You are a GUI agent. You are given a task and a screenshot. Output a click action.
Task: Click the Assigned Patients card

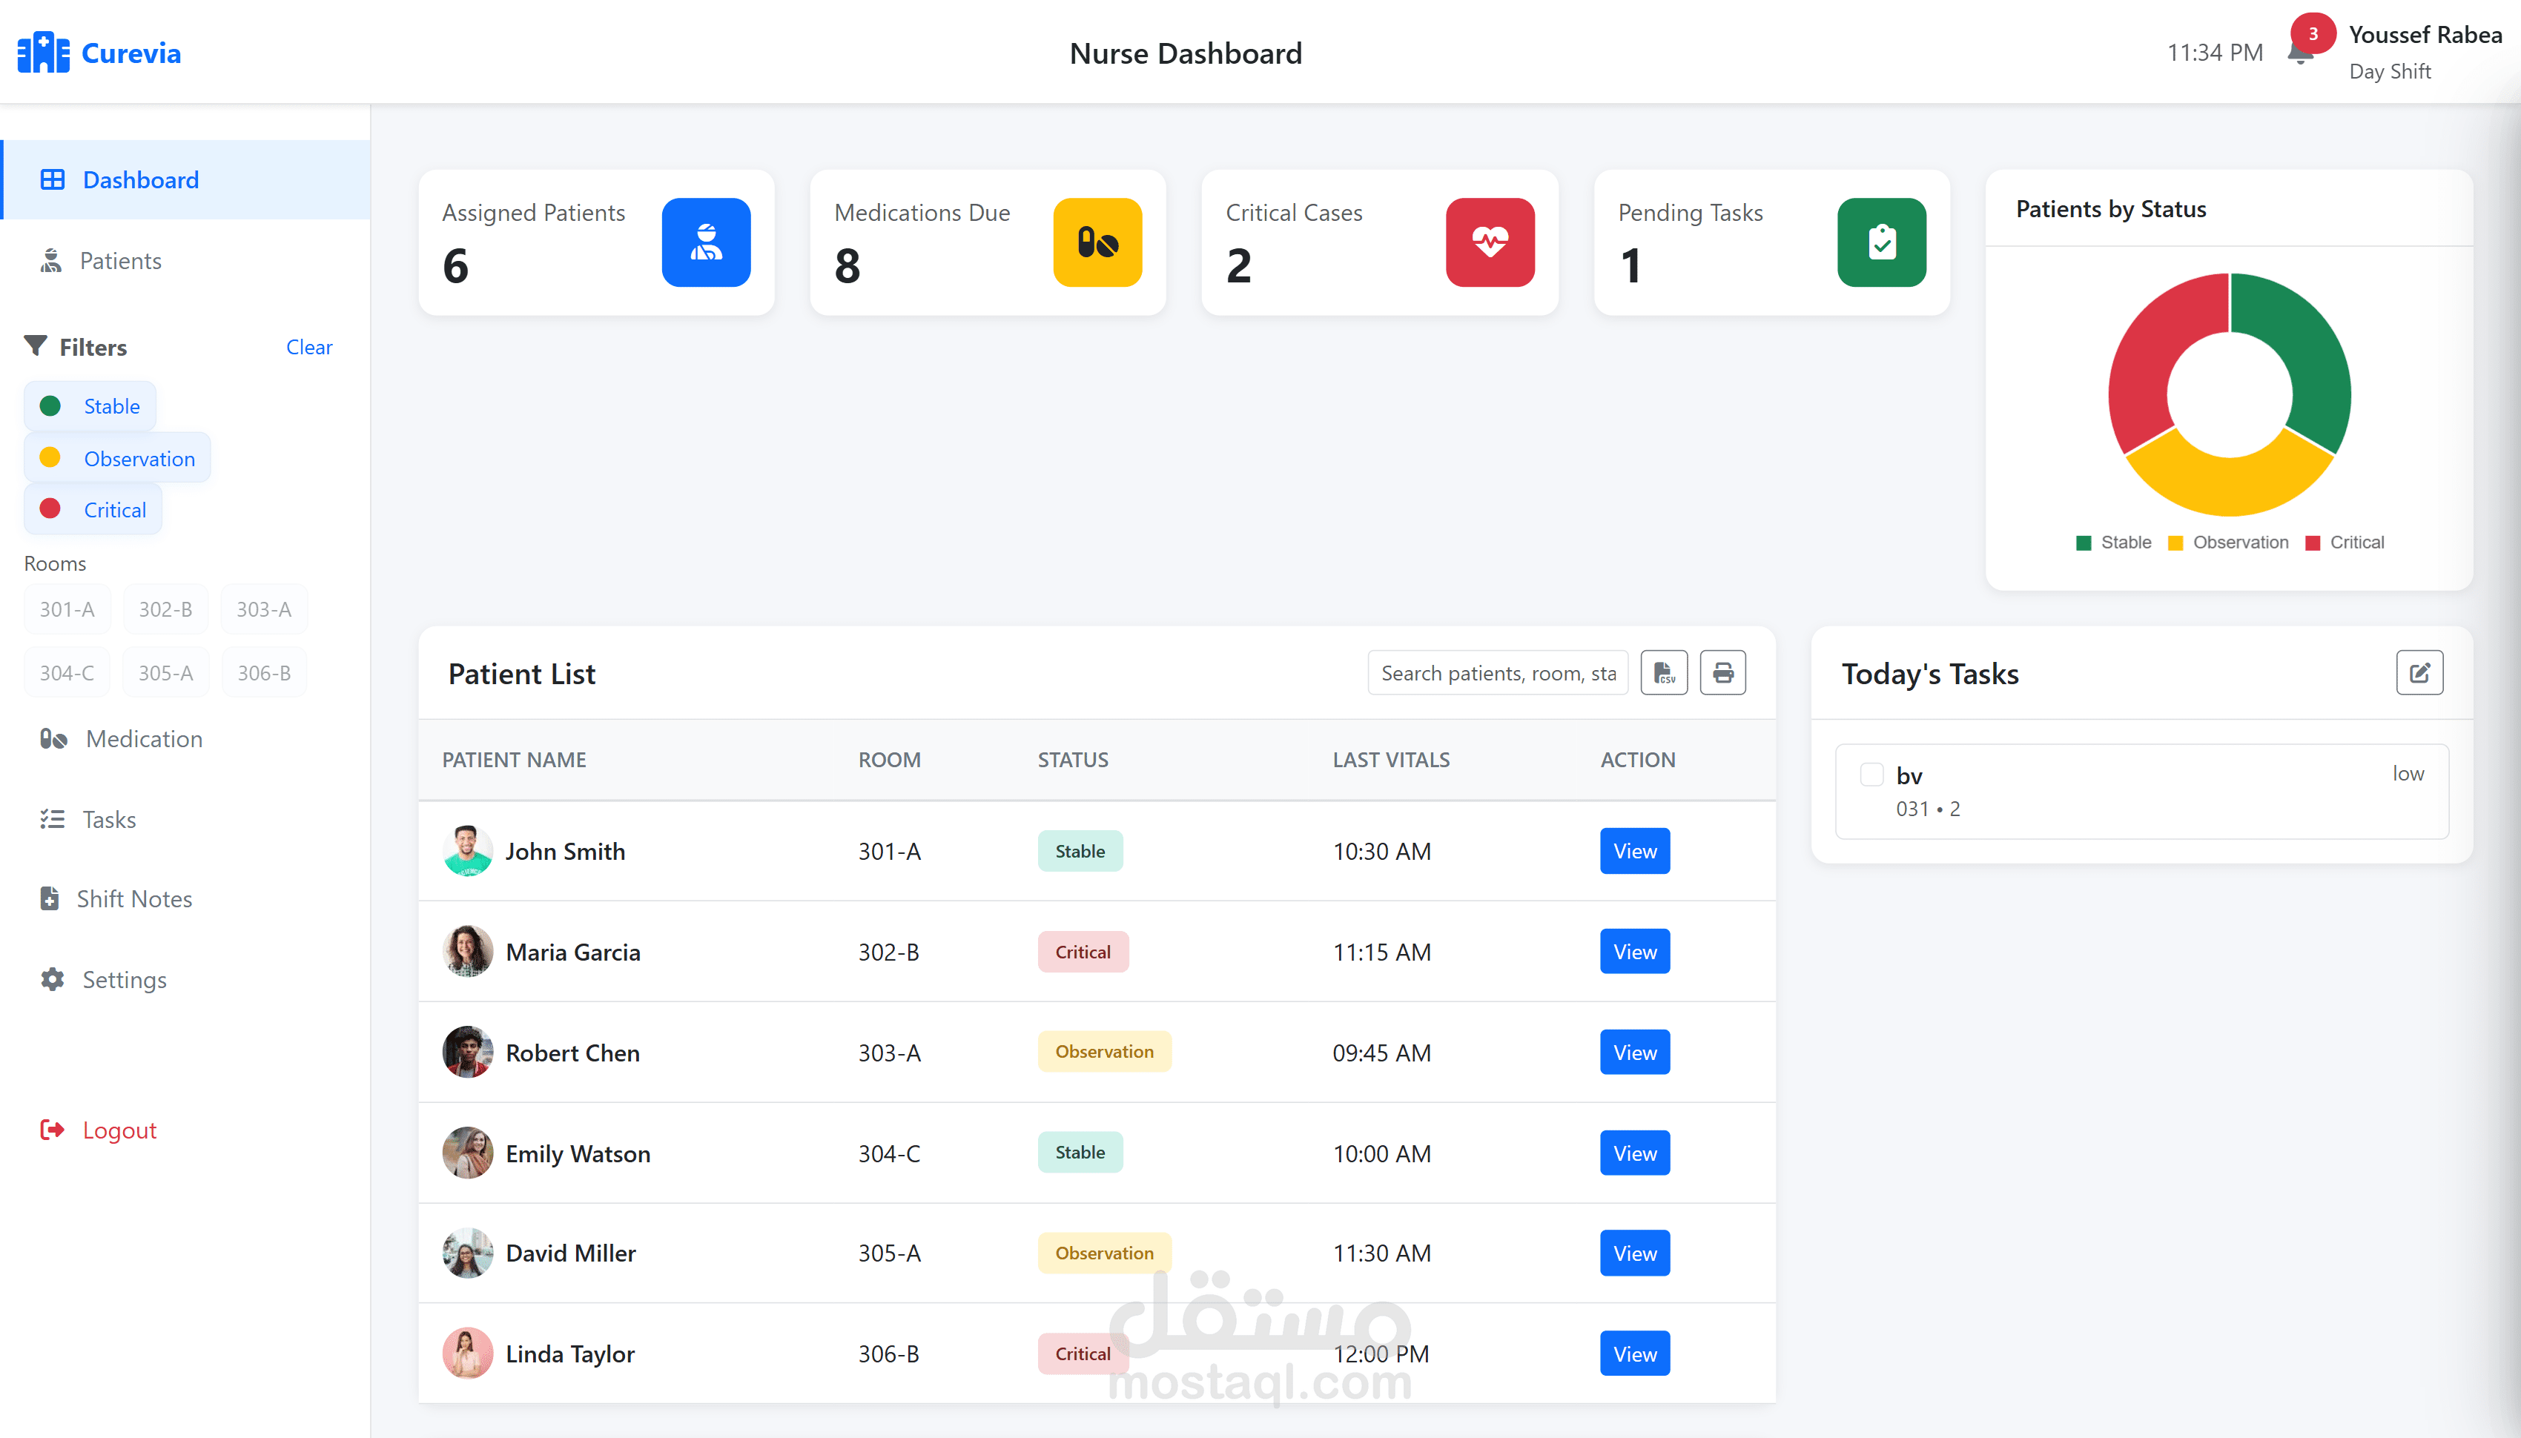point(597,242)
